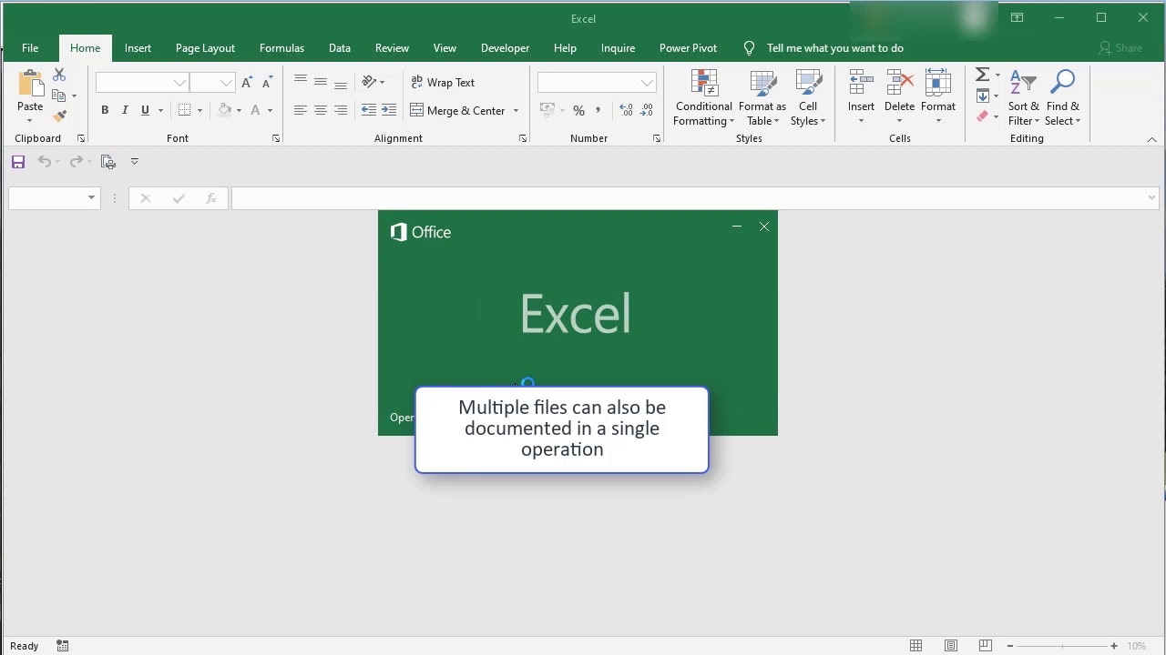The image size is (1166, 655).
Task: Increase font size with larger A icon
Action: click(x=247, y=83)
